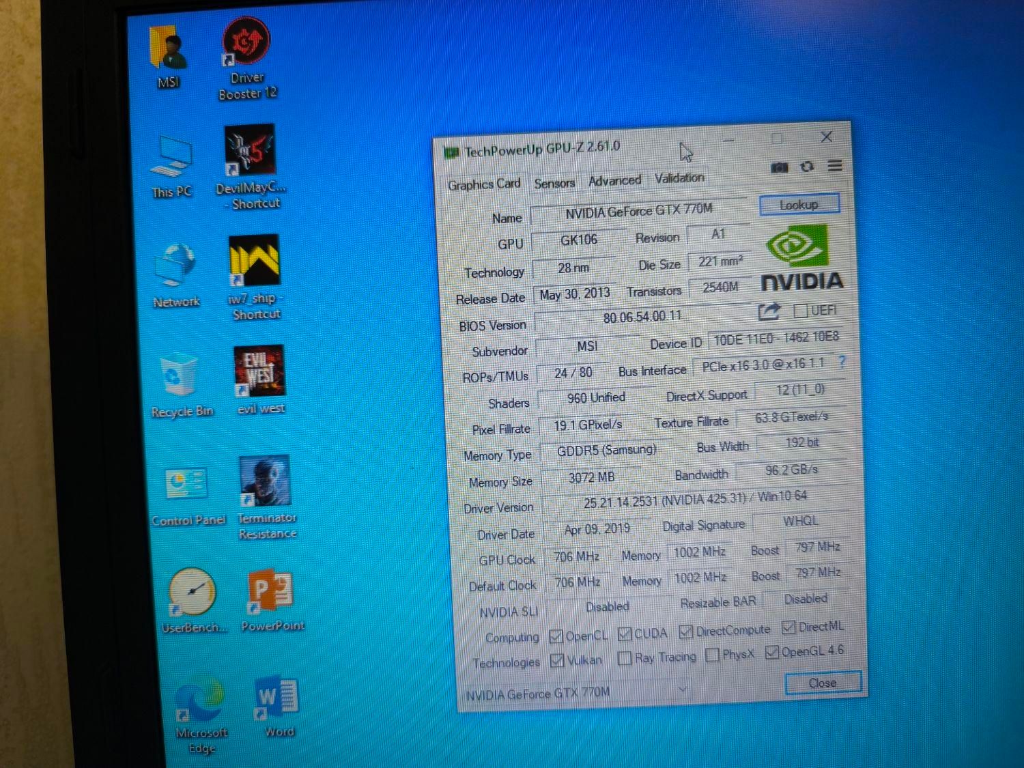Viewport: 1024px width, 768px height.
Task: Toggle the DirectML checkbox
Action: click(789, 627)
